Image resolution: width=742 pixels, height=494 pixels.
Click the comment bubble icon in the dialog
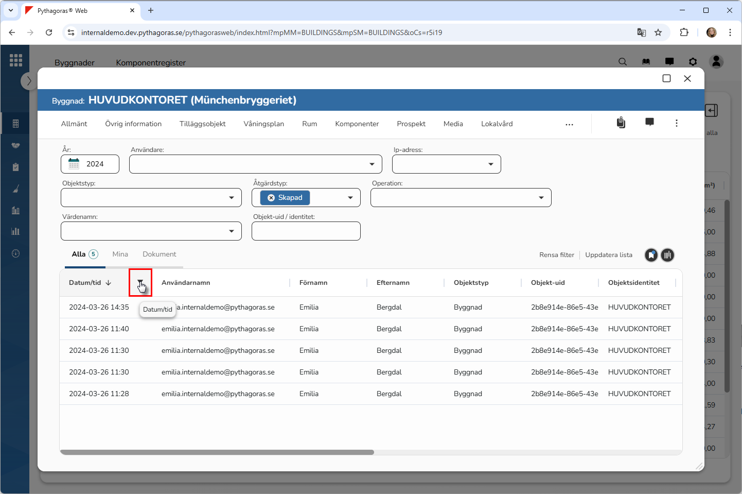point(649,122)
